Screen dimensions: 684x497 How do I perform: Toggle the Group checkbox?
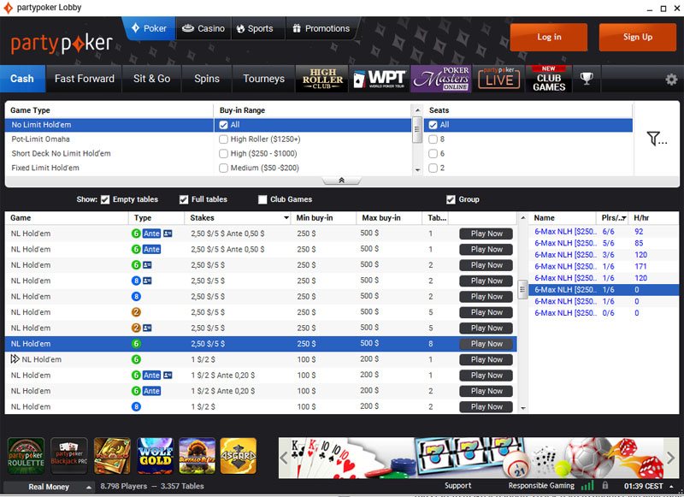point(451,199)
